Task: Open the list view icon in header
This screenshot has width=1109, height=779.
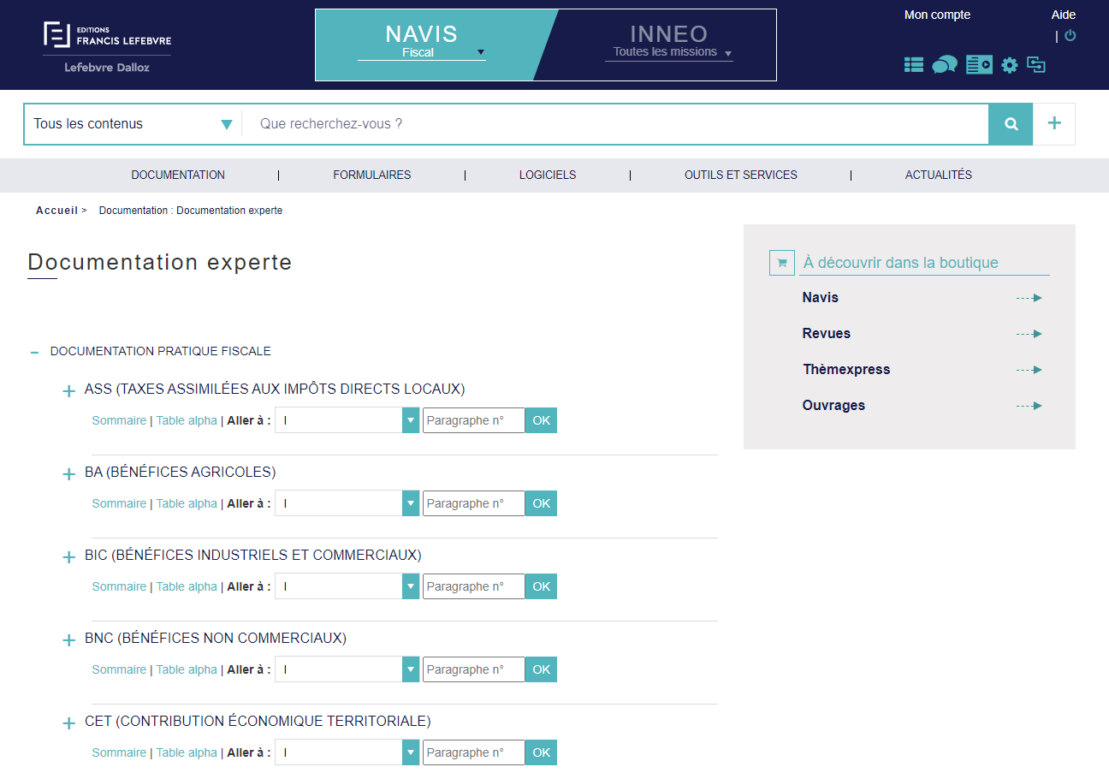Action: pyautogui.click(x=914, y=65)
